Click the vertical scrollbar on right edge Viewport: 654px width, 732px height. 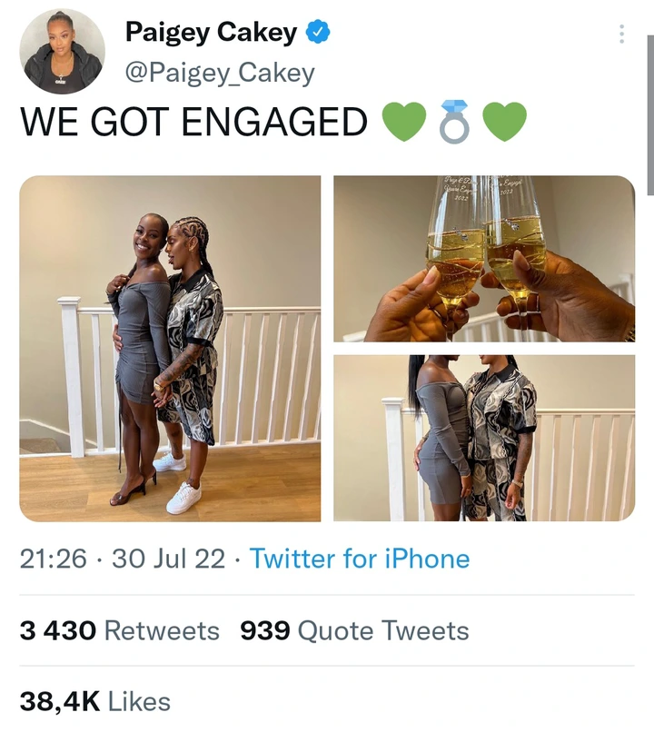650,114
